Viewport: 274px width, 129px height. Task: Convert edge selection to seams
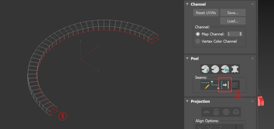pos(225,85)
